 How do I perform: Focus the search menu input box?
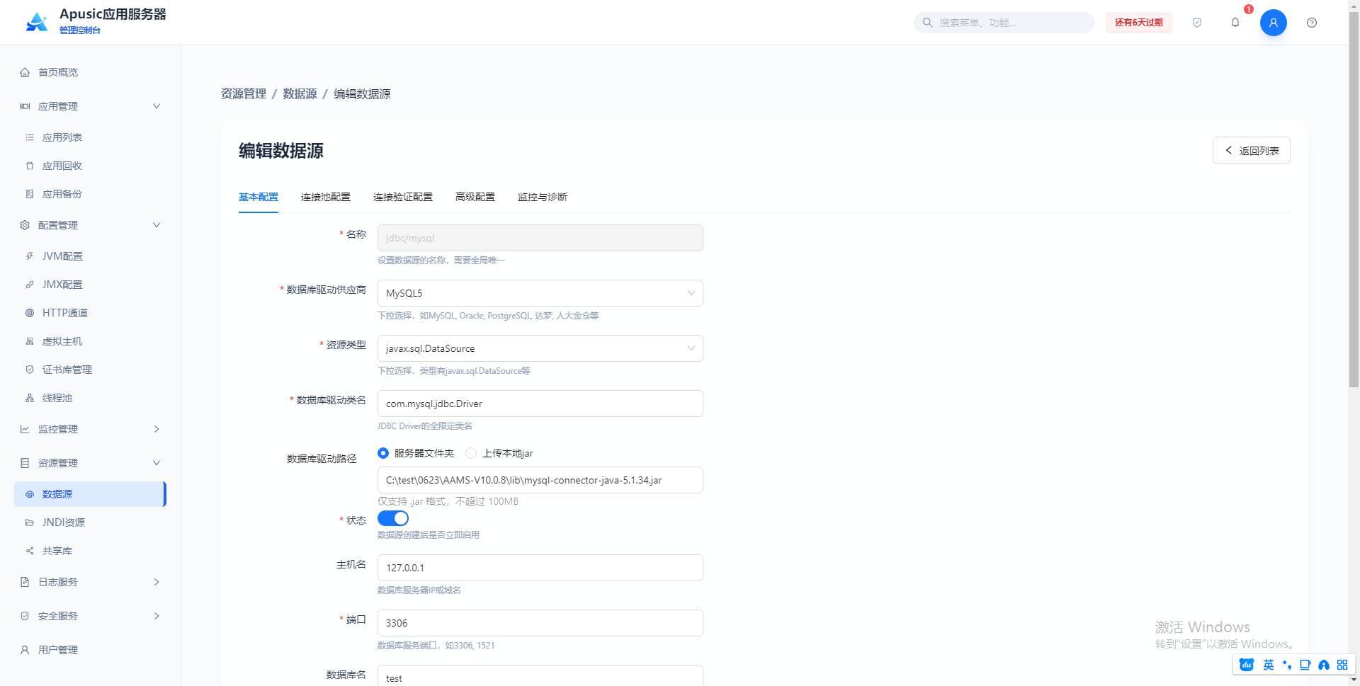[x=1004, y=23]
